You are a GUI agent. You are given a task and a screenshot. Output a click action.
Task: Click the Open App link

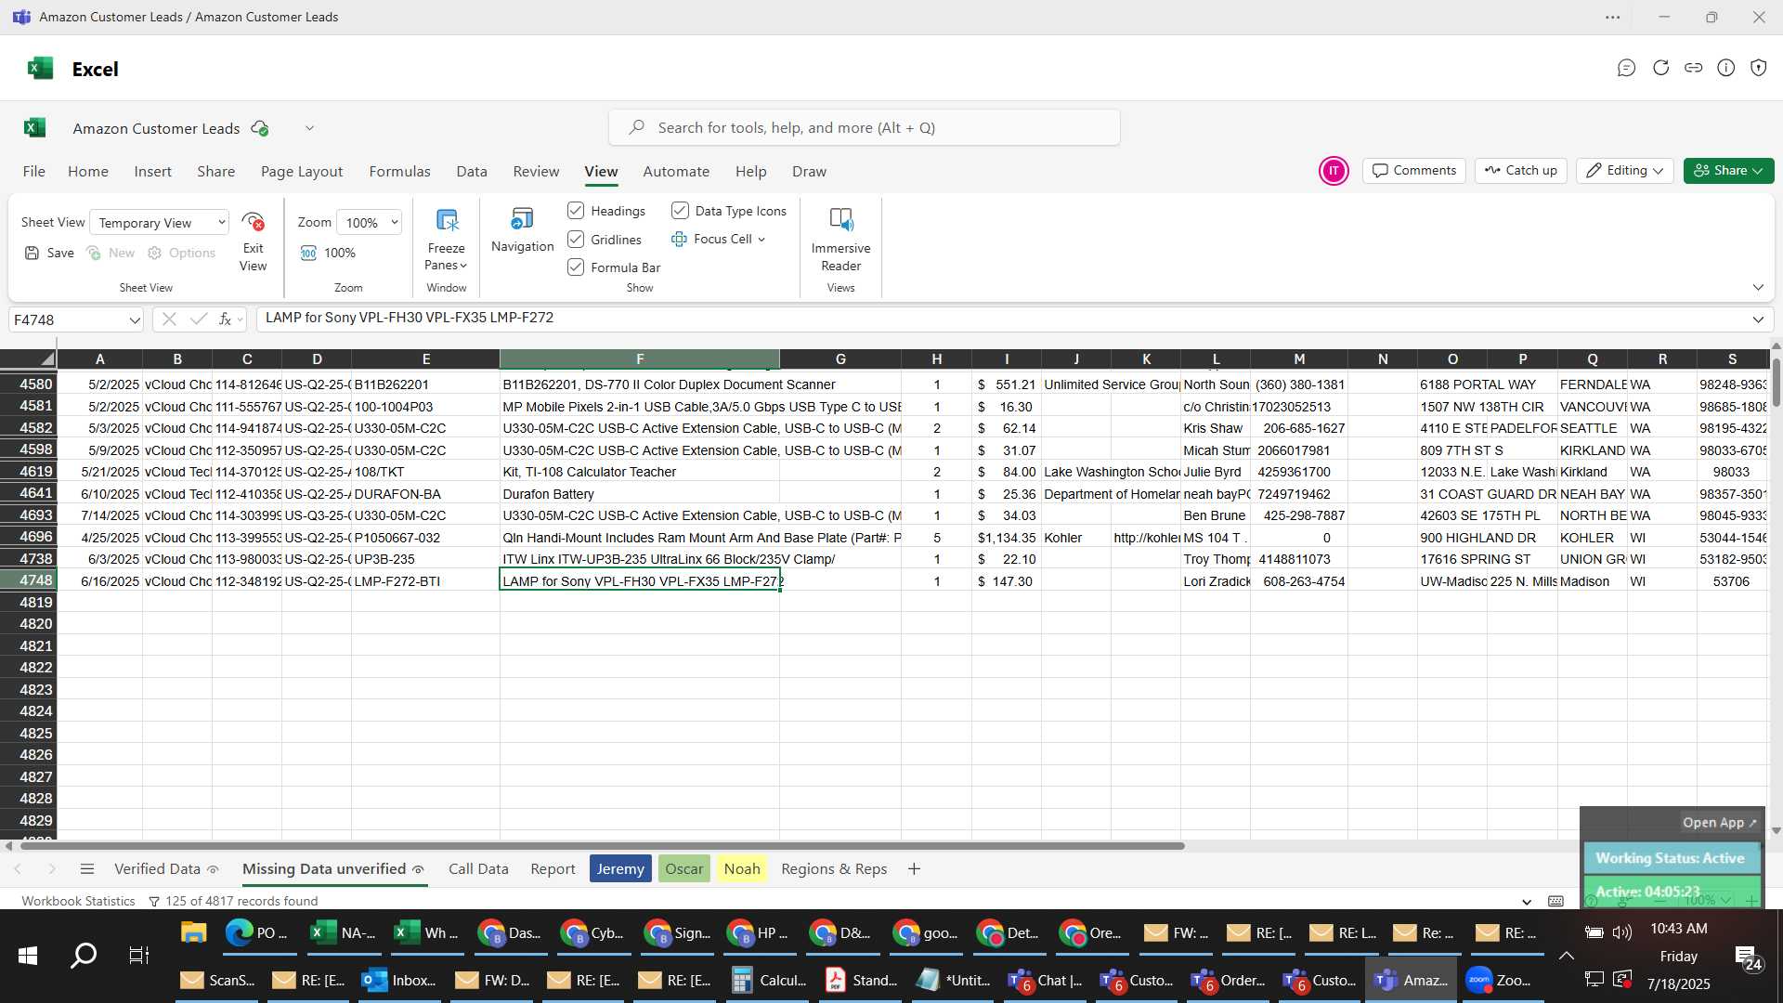[1719, 823]
